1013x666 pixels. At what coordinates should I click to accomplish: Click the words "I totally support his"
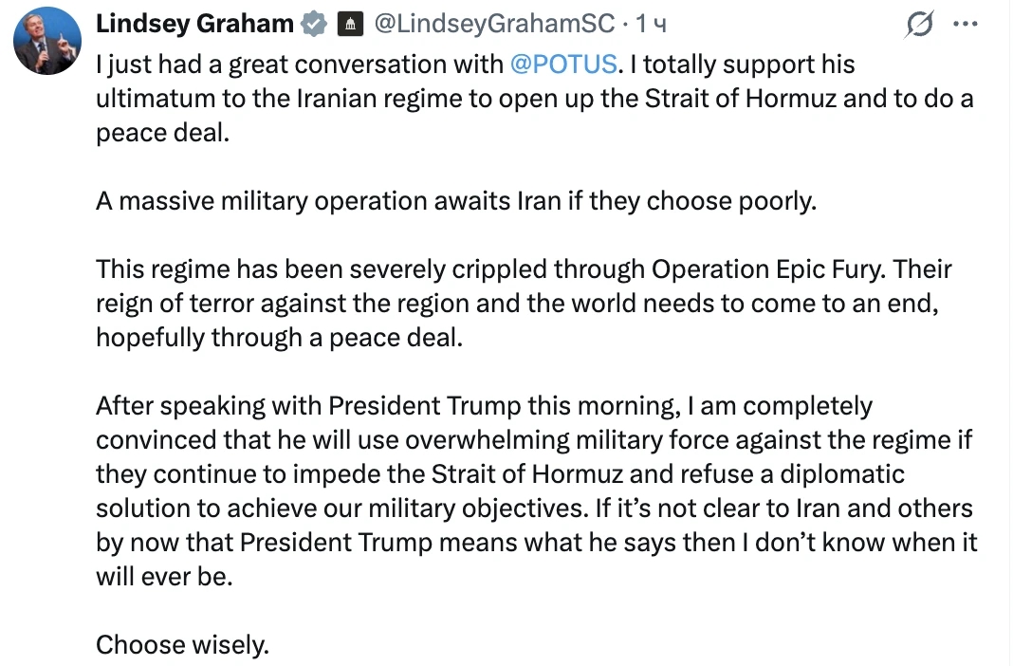click(744, 65)
